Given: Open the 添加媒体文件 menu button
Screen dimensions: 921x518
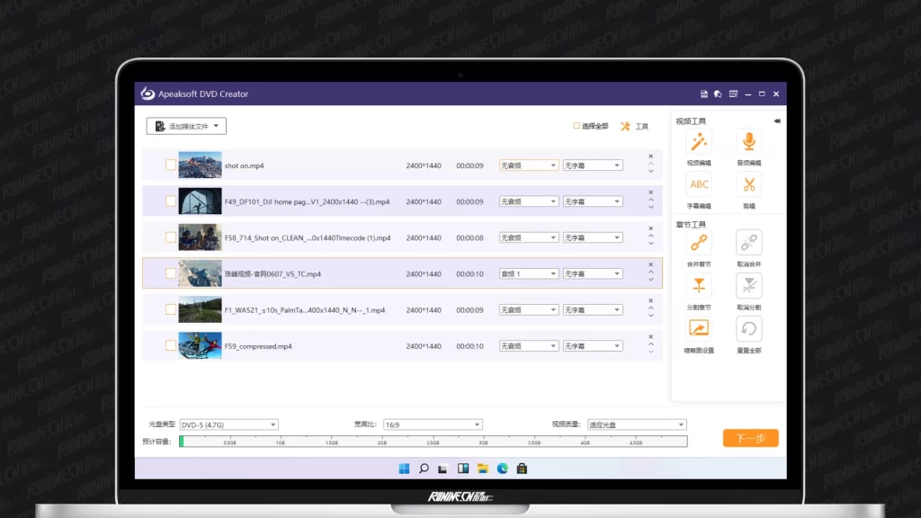Looking at the screenshot, I should coord(186,127).
